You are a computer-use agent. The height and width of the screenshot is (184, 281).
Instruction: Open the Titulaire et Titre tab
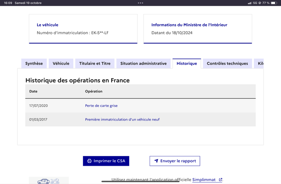(x=95, y=63)
